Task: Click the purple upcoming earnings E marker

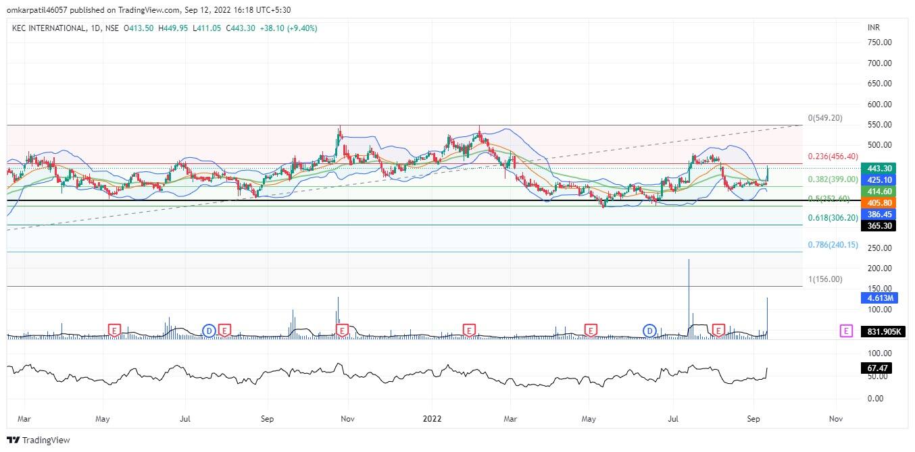Action: click(x=845, y=331)
